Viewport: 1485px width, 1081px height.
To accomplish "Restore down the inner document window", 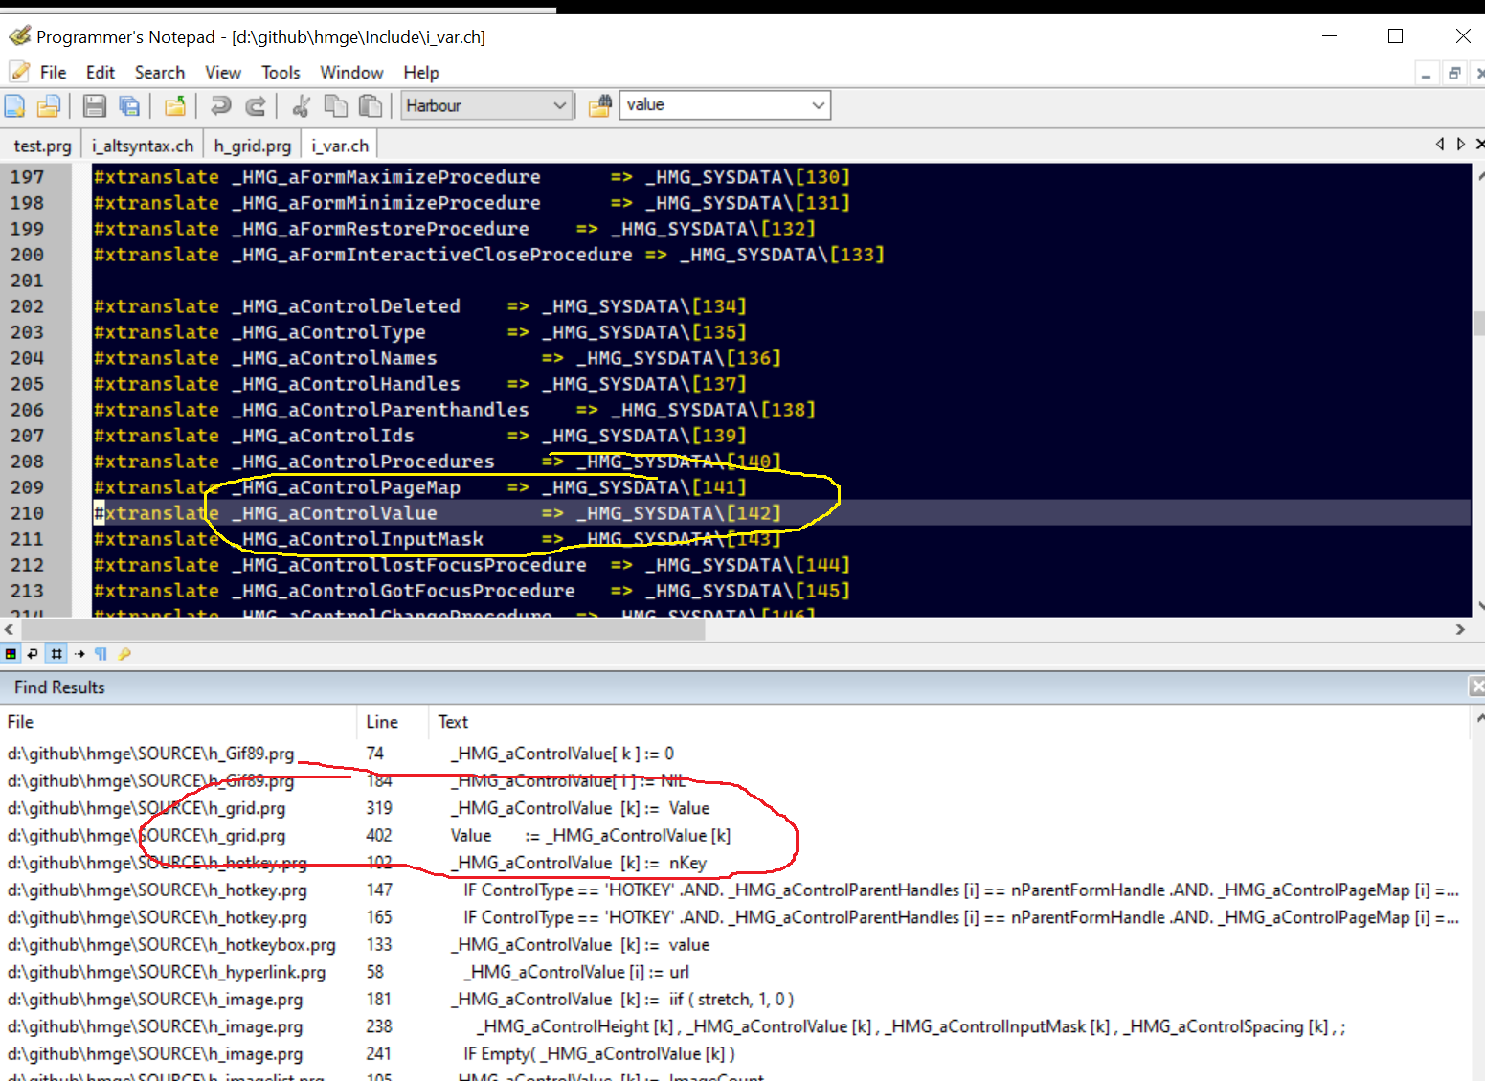I will pyautogui.click(x=1454, y=74).
